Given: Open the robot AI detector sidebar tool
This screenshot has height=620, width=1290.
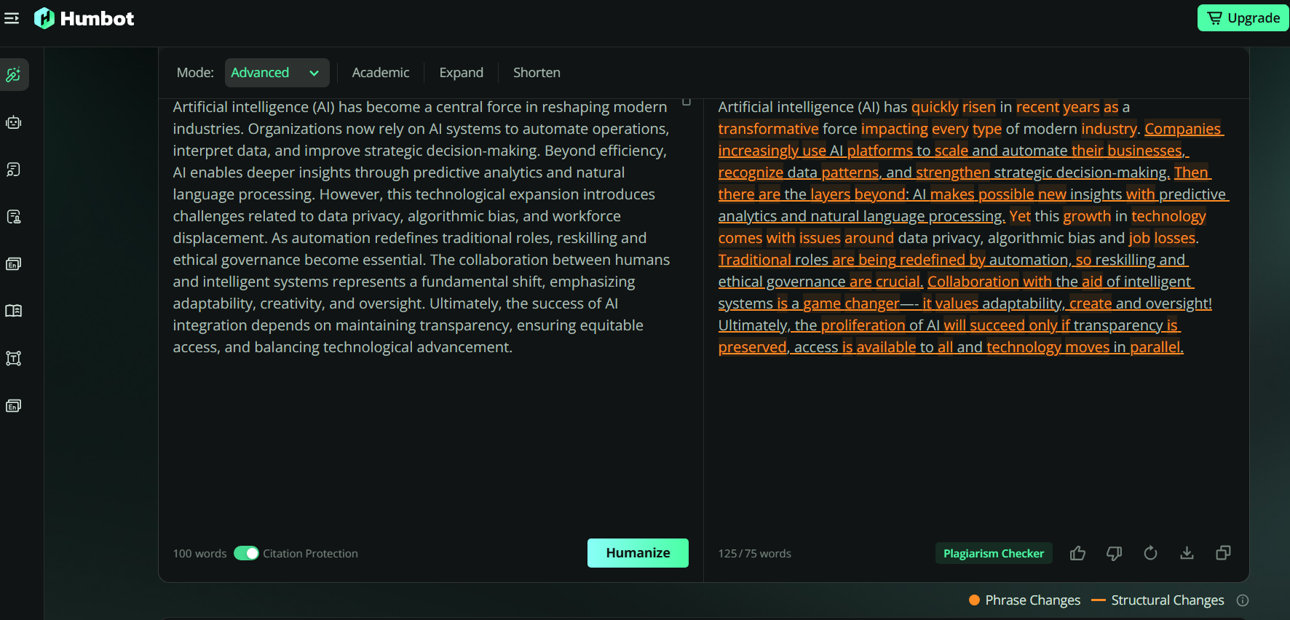Looking at the screenshot, I should point(14,122).
